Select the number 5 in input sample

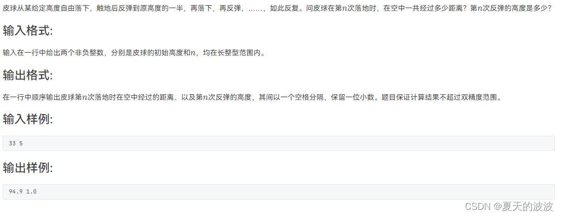21,143
